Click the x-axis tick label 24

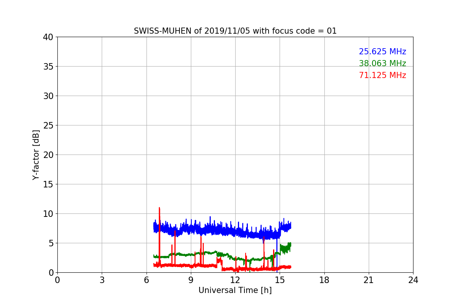coord(413,280)
